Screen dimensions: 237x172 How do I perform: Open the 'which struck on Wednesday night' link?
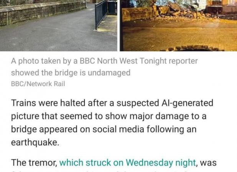(x=127, y=163)
